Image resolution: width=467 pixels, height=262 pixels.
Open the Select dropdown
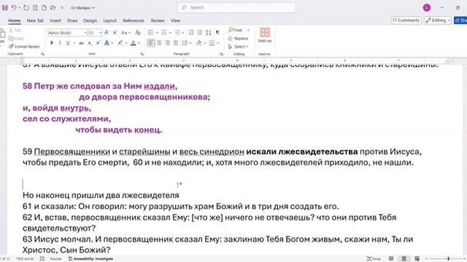238,47
